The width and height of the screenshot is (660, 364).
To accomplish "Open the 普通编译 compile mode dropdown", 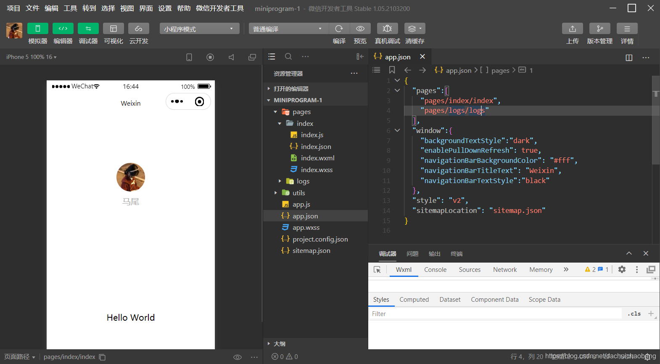I will (288, 29).
